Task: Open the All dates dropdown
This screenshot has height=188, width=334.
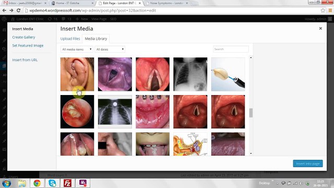Action: point(110,49)
